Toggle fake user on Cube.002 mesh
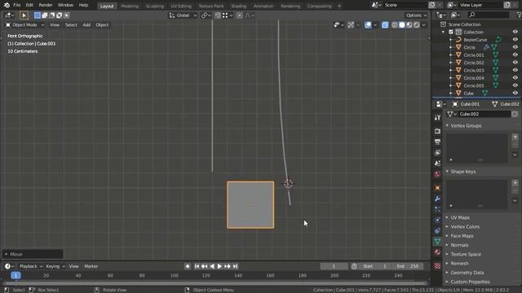The image size is (522, 293). point(515,114)
